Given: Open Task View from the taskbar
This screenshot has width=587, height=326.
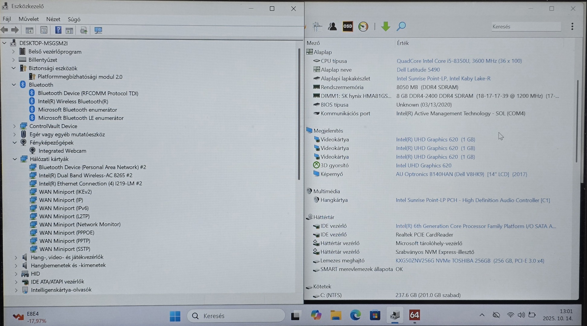Looking at the screenshot, I should (295, 316).
